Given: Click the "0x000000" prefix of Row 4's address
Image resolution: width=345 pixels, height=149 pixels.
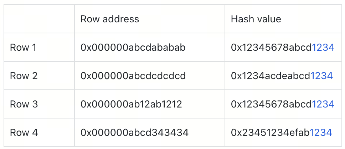Looking at the screenshot, I should tap(104, 133).
